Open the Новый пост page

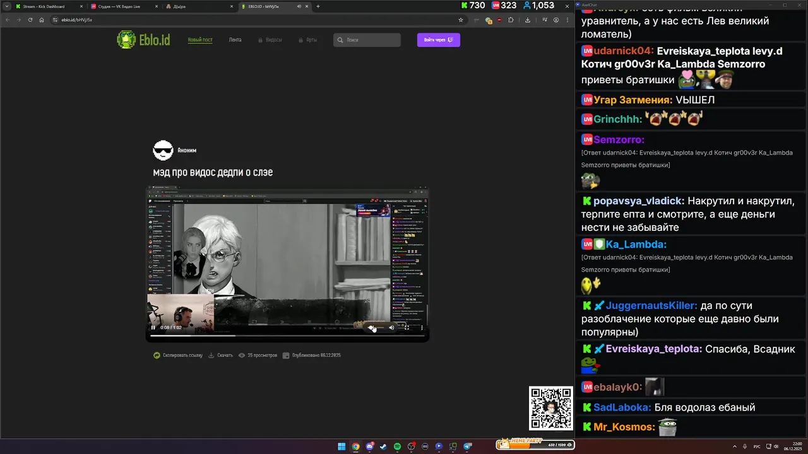click(x=200, y=40)
